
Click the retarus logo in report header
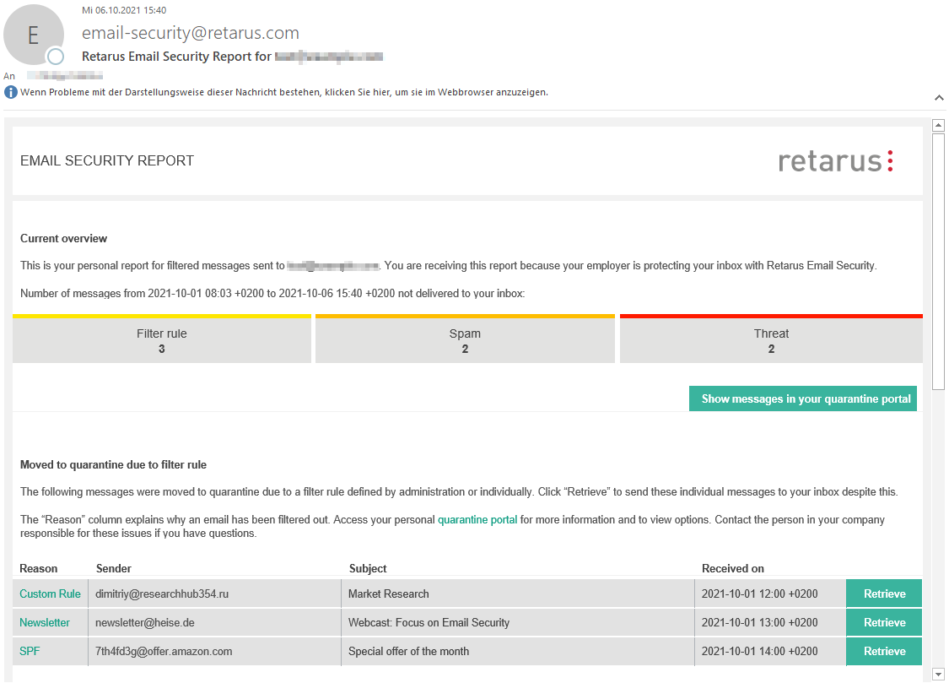click(x=835, y=160)
